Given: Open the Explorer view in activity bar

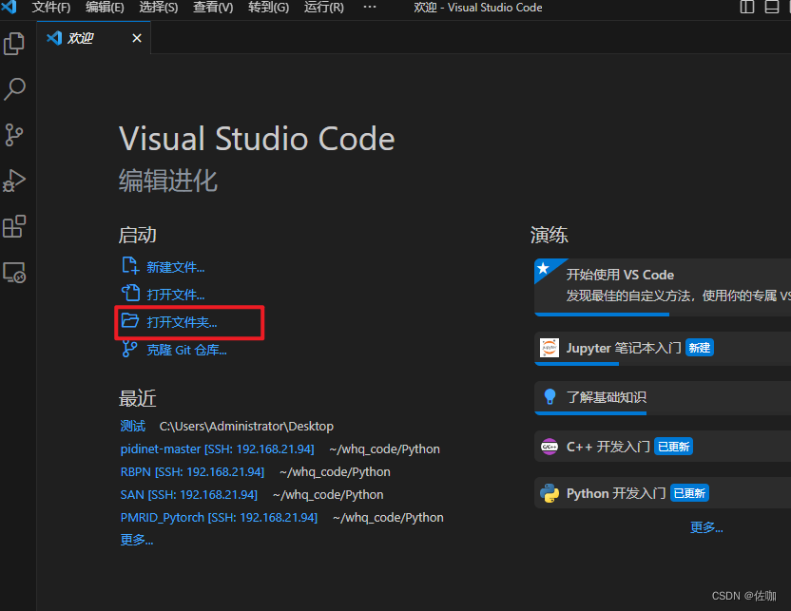Looking at the screenshot, I should point(14,44).
